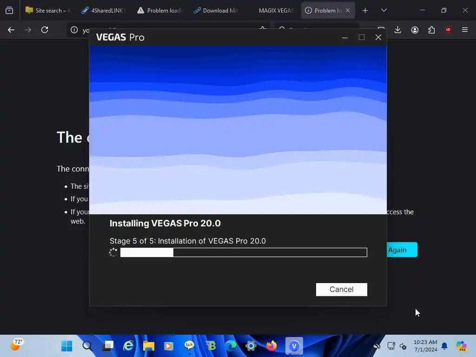Open the browser extensions menu
Image resolution: width=476 pixels, height=357 pixels.
pyautogui.click(x=431, y=30)
